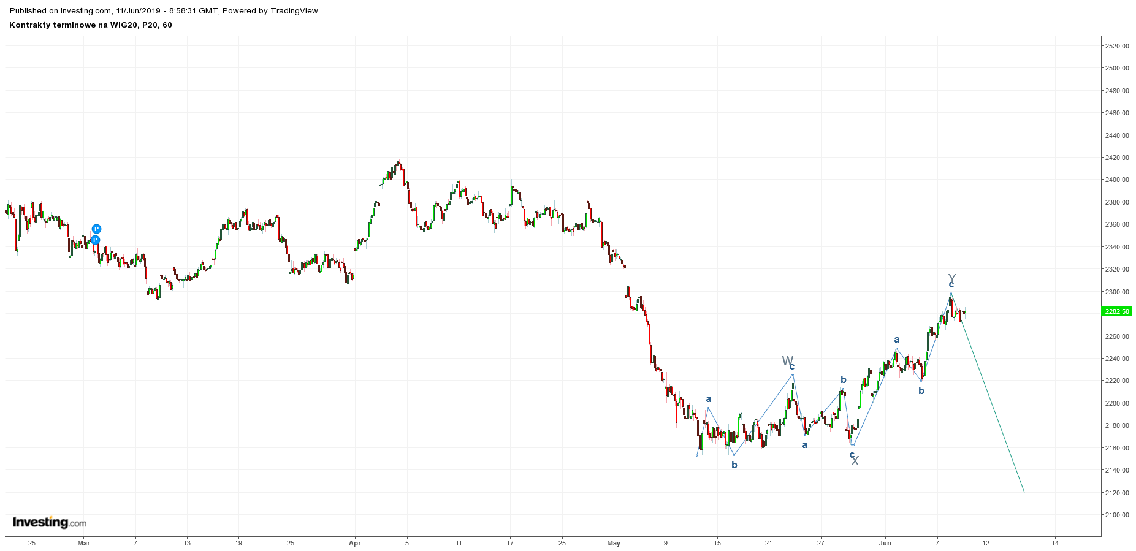Click the chart title 'Kontrakty terminowe na WIG20, P20, 60'

point(91,25)
